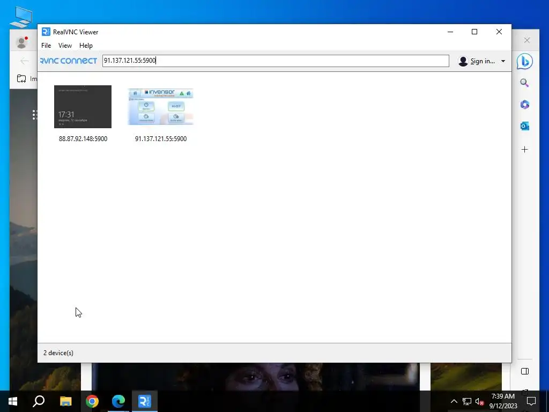This screenshot has height=412, width=549.
Task: Open Outlook icon in Edge sidebar
Action: tap(524, 126)
